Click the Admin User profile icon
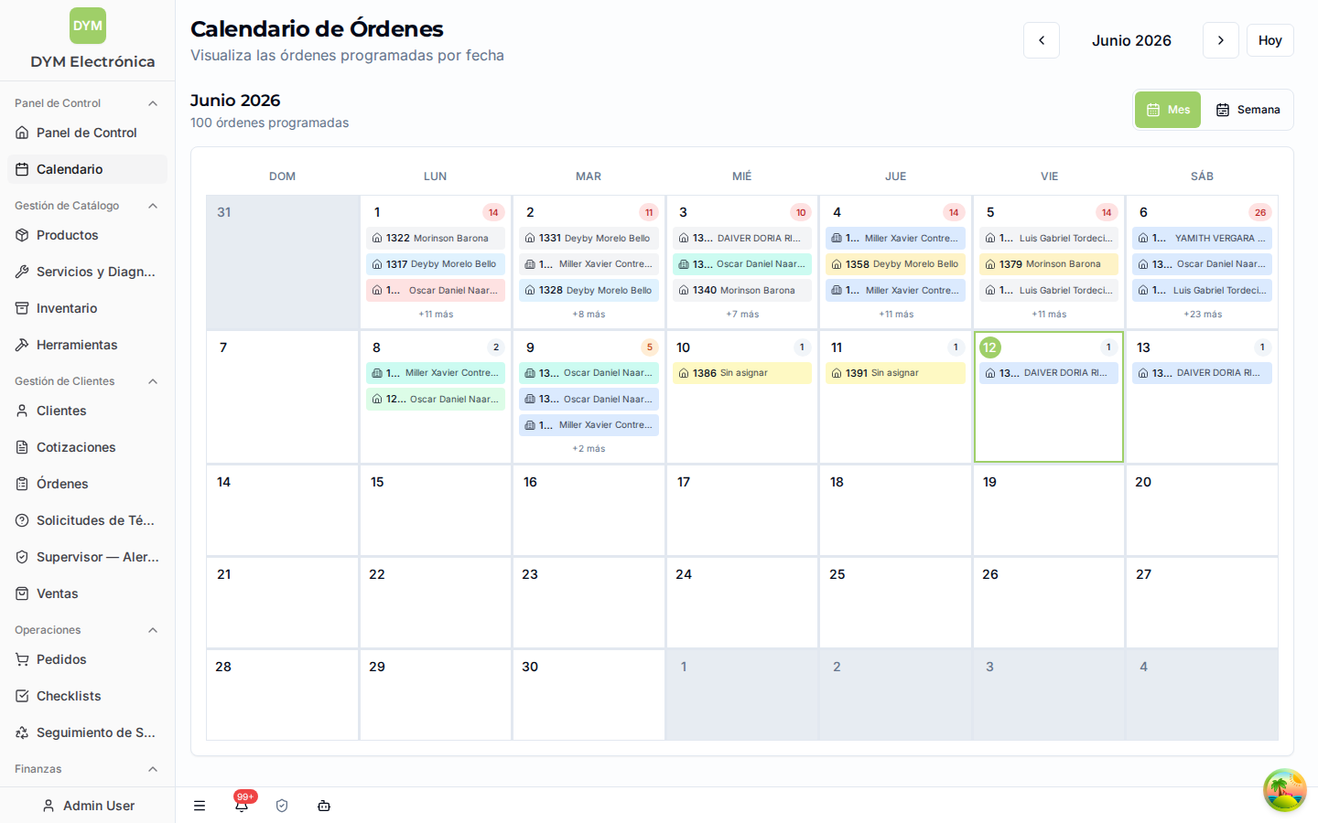This screenshot has width=1318, height=823. pyautogui.click(x=49, y=806)
